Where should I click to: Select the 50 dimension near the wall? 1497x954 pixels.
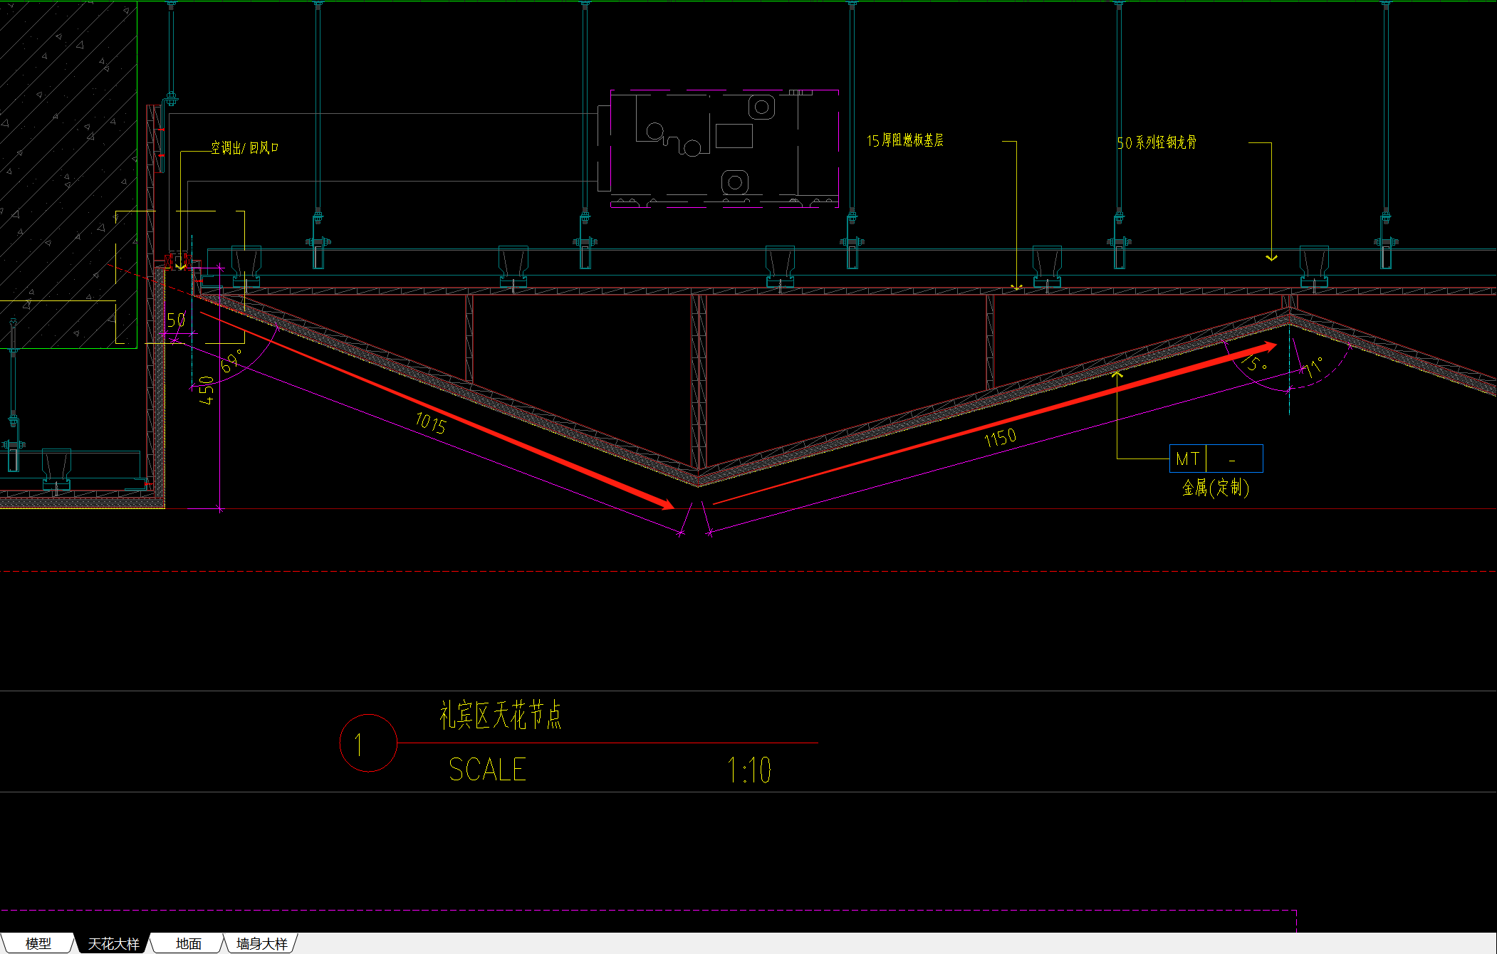click(x=175, y=320)
